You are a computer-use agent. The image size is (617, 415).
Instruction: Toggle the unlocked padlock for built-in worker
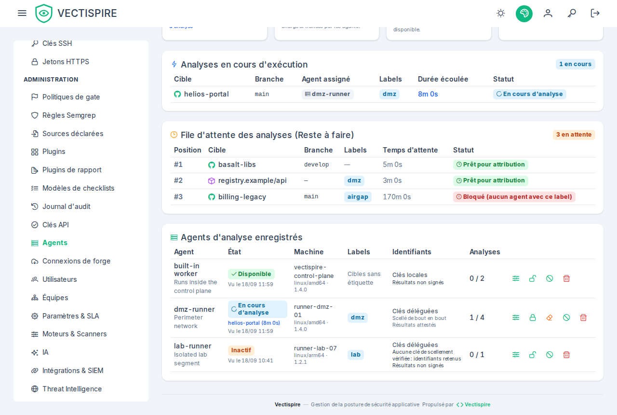pos(533,278)
